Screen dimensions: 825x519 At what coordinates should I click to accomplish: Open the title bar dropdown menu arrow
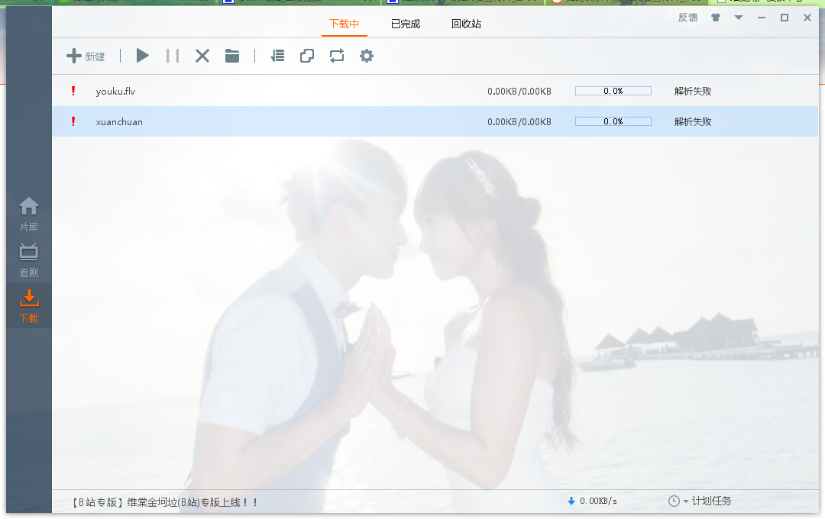click(x=739, y=18)
